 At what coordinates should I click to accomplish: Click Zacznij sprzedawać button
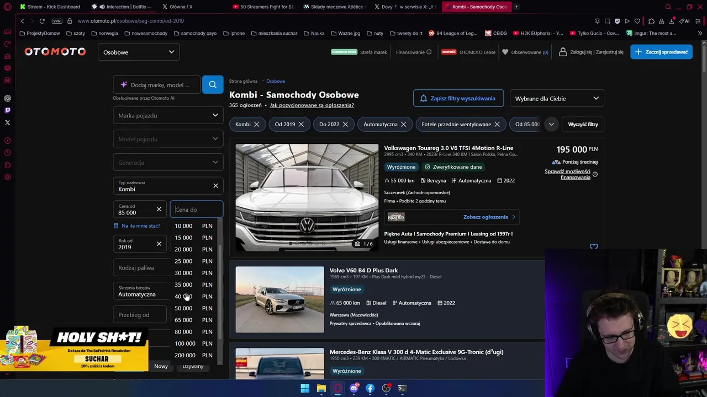(662, 52)
